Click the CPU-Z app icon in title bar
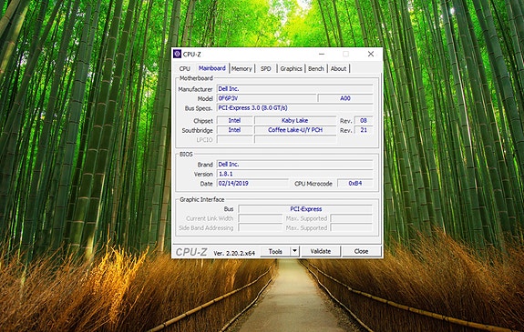The image size is (524, 332). [x=177, y=54]
